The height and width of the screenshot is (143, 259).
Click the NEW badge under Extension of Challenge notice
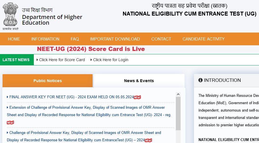pyautogui.click(x=10, y=122)
